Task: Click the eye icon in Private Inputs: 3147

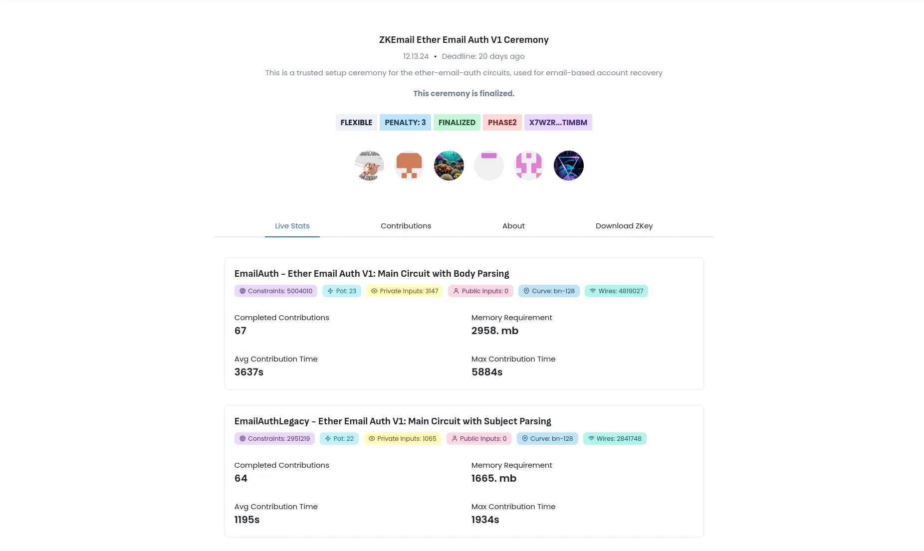Action: click(x=374, y=291)
